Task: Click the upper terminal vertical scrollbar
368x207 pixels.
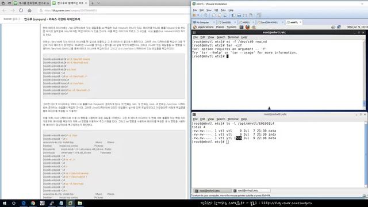Action: [364, 75]
